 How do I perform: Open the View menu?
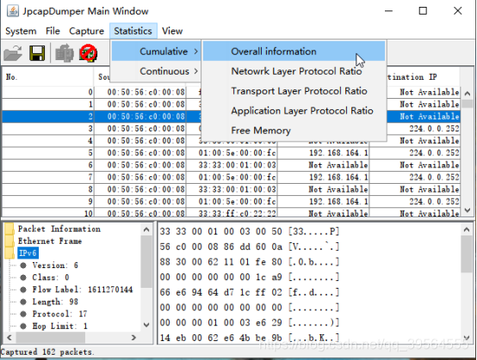coord(172,31)
